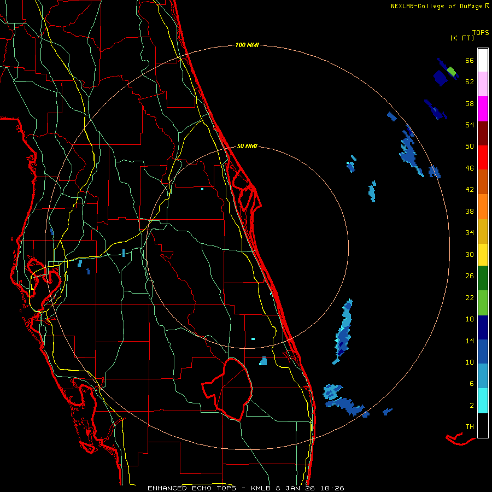Click the light blue 14 kft legend swatch

click(x=483, y=376)
